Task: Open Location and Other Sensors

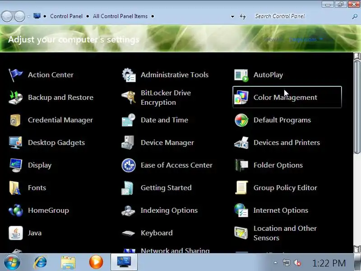Action: (x=275, y=233)
